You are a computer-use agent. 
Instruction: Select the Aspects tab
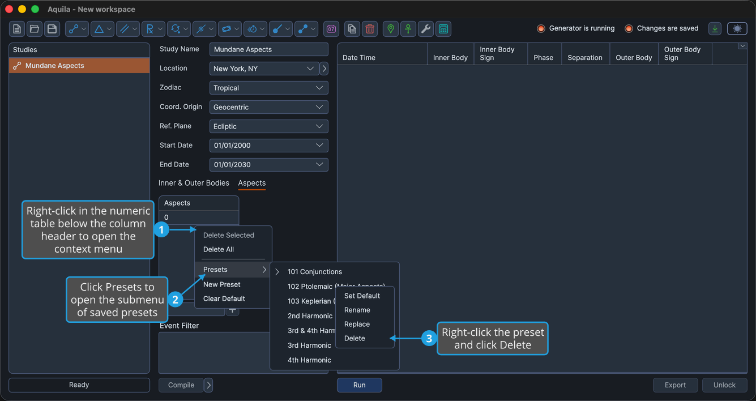coord(252,183)
